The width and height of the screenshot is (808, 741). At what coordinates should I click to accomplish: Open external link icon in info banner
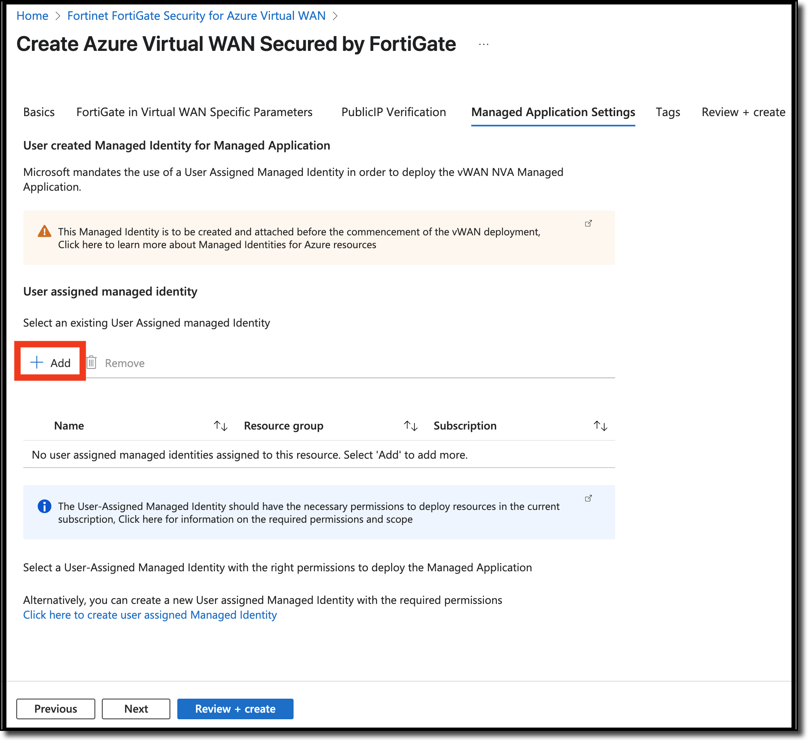click(x=588, y=498)
